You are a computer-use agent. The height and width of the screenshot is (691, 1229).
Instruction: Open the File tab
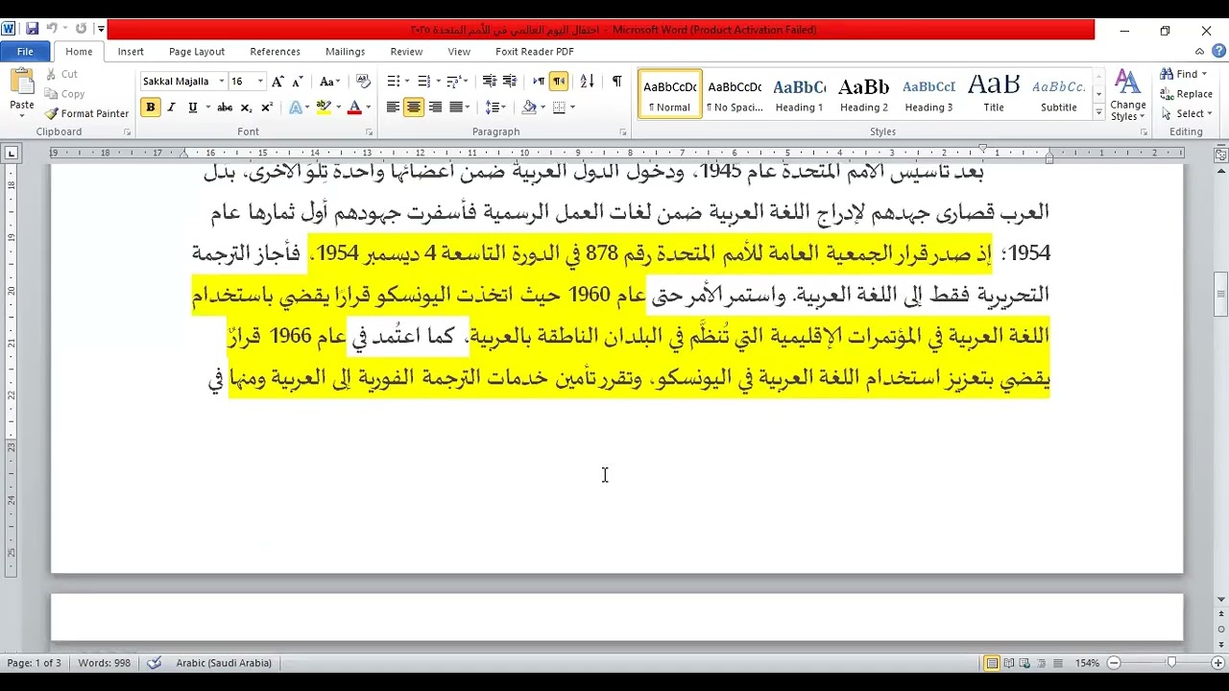click(25, 52)
